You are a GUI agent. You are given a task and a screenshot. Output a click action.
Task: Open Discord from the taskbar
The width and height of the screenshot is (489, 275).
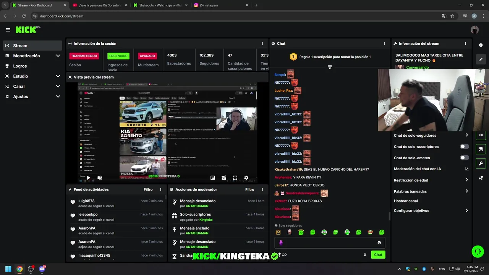(42, 269)
